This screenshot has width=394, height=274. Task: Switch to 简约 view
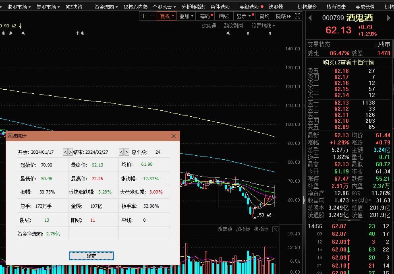pyautogui.click(x=264, y=16)
